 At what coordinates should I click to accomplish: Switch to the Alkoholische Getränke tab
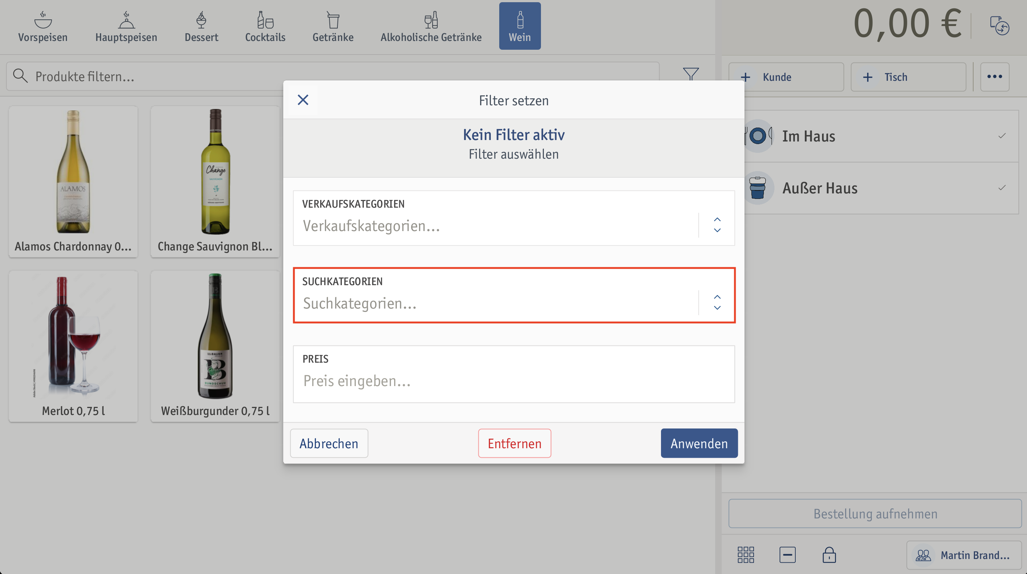(x=431, y=26)
